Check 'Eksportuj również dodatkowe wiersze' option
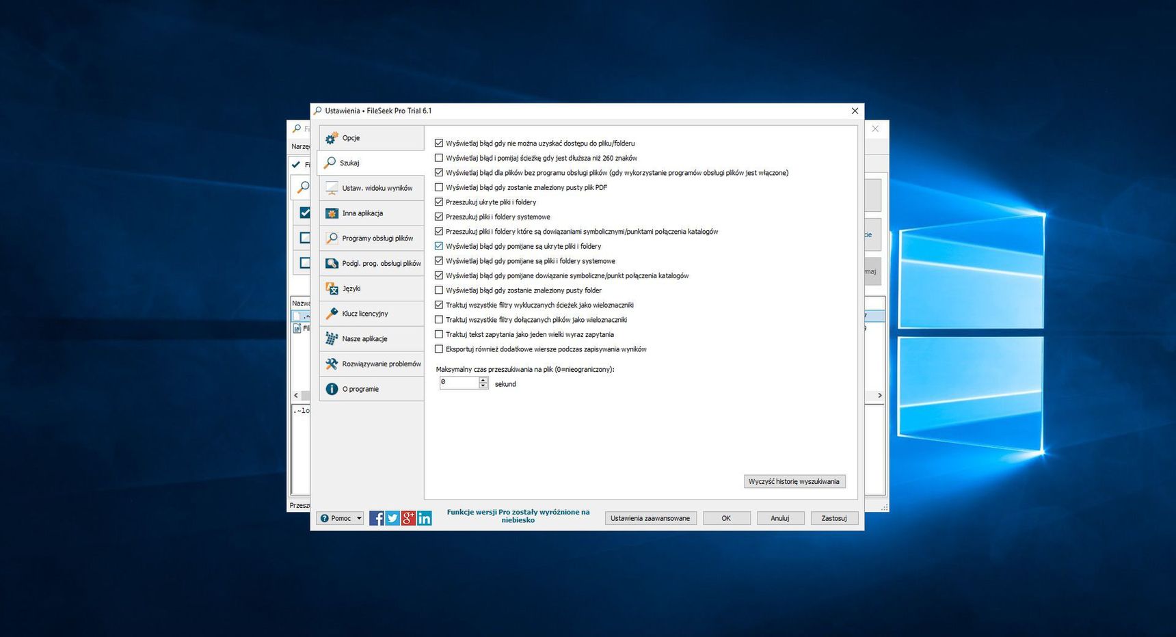The width and height of the screenshot is (1176, 637). click(x=439, y=349)
